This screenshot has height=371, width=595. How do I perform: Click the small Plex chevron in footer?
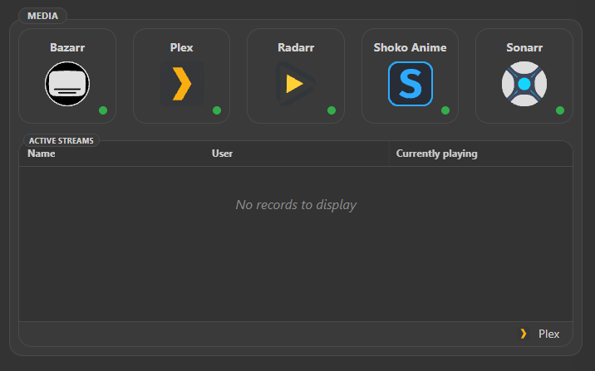click(x=524, y=334)
